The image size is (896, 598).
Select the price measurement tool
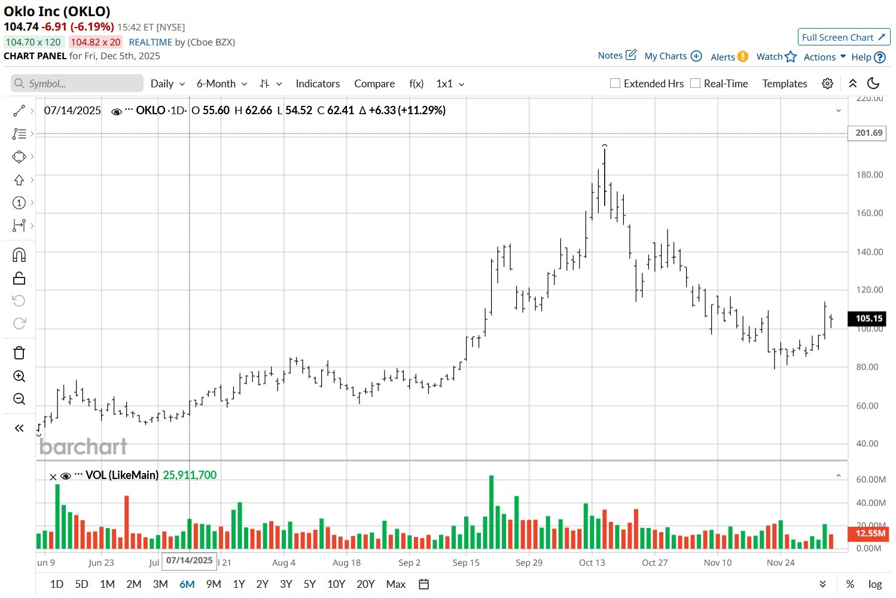pyautogui.click(x=19, y=225)
